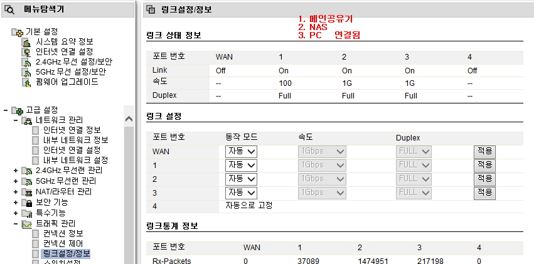Expand the 5GHz 무선랜 관리 node

[16, 181]
